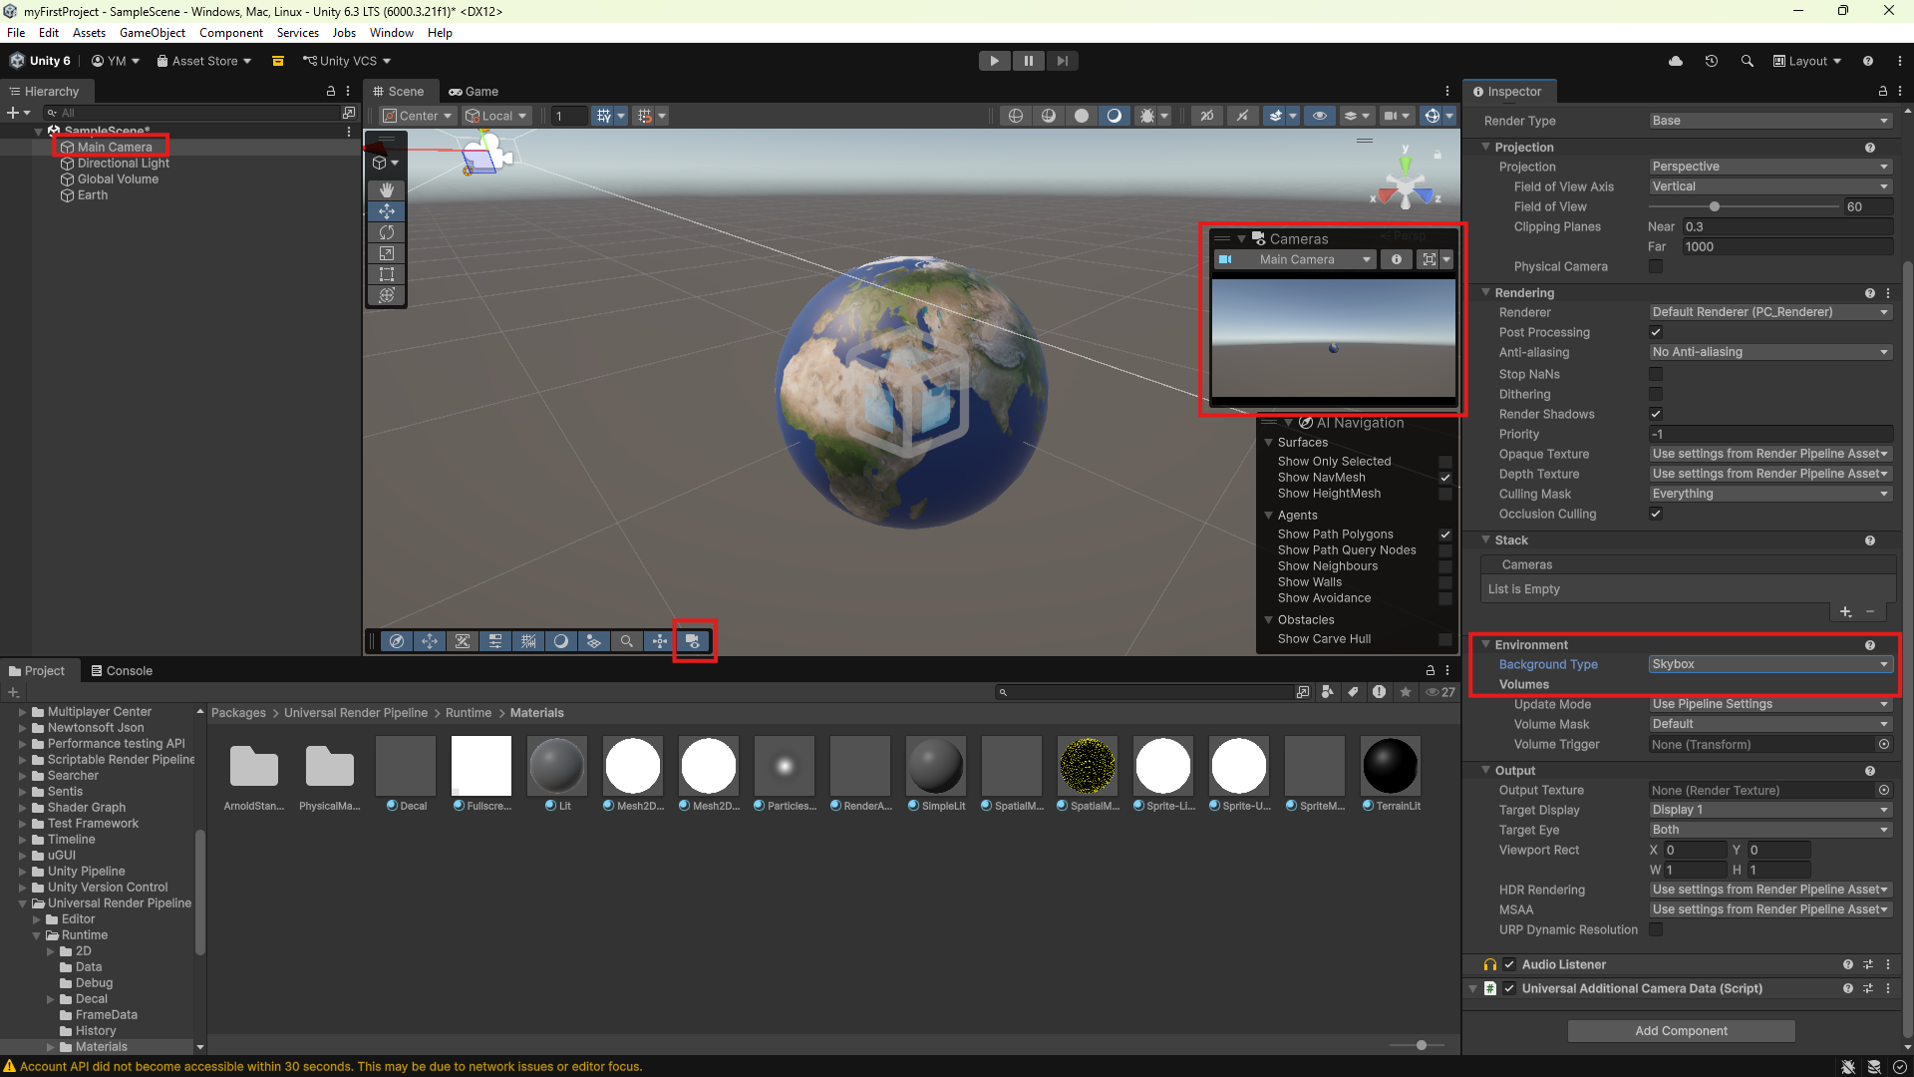1914x1077 pixels.
Task: Select the Hand view tool
Action: point(387,189)
